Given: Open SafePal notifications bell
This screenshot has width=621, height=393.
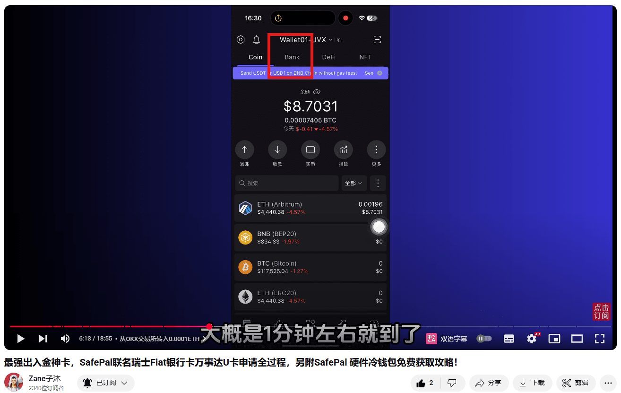Looking at the screenshot, I should tap(256, 40).
